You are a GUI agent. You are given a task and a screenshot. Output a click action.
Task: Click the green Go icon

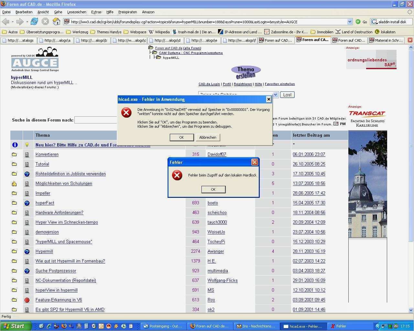click(358, 22)
